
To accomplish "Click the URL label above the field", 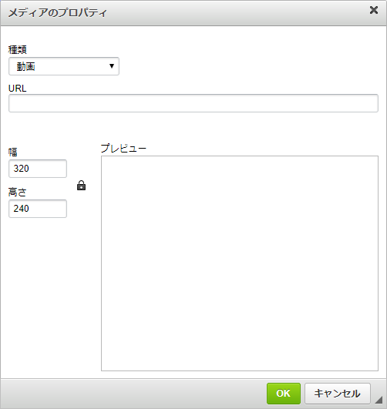I will [17, 89].
